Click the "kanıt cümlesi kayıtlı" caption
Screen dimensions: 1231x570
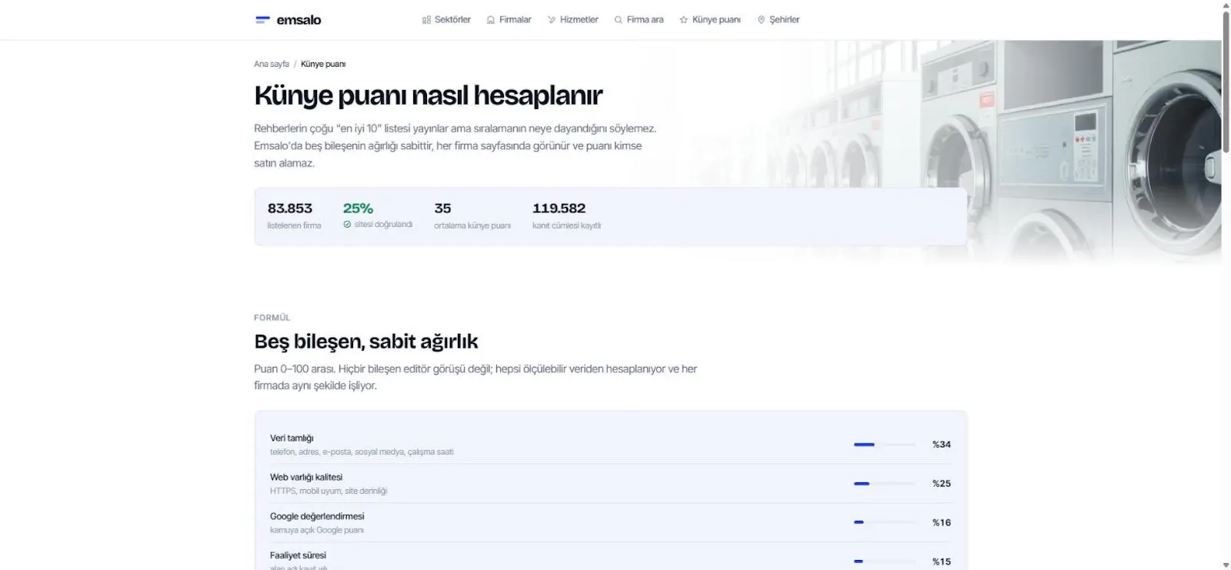pos(567,225)
